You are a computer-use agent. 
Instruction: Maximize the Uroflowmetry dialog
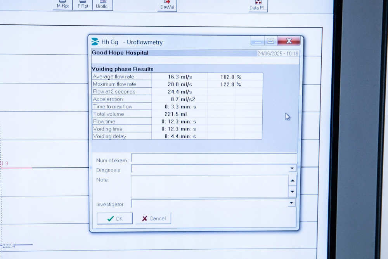(x=271, y=41)
